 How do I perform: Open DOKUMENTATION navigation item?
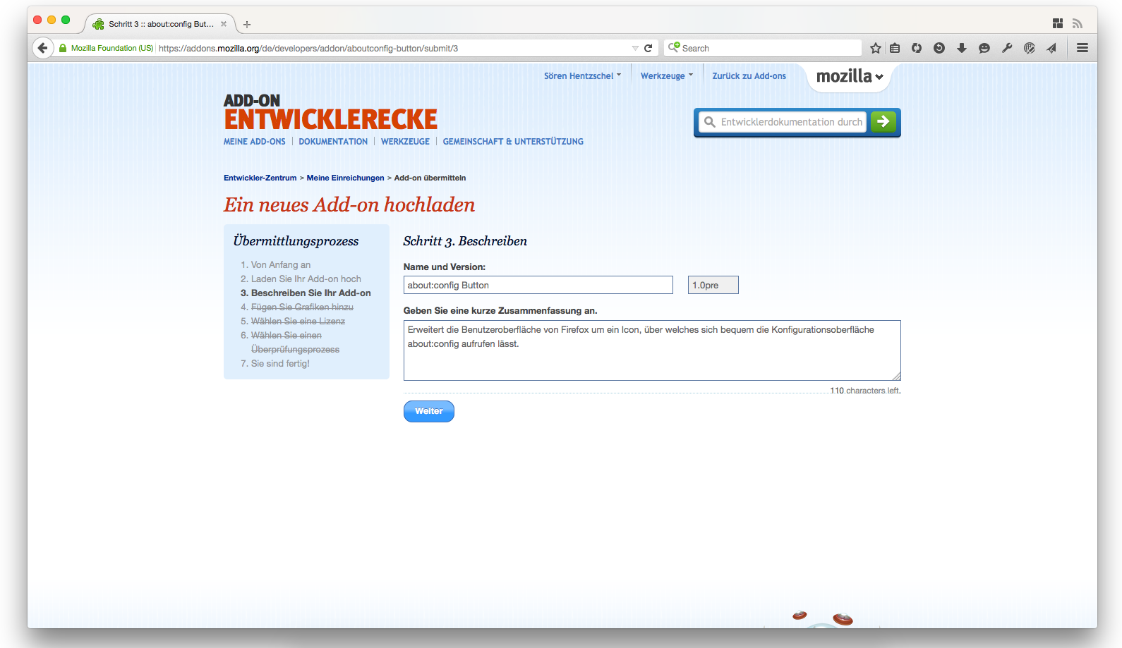(x=333, y=142)
